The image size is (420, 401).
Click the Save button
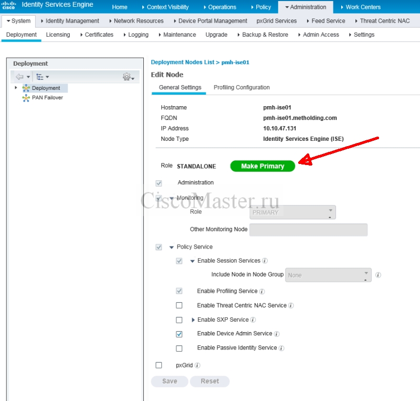tap(170, 381)
